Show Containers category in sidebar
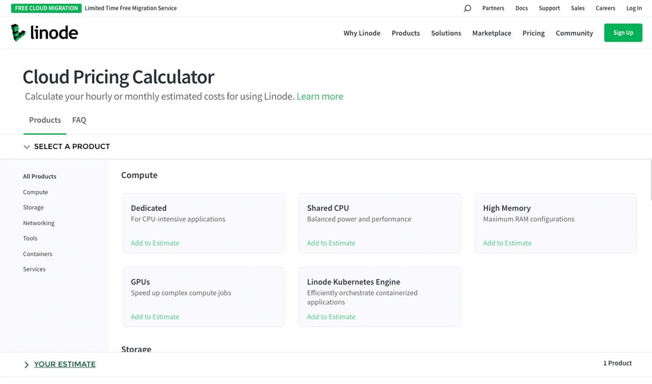Image resolution: width=652 pixels, height=384 pixels. [x=37, y=254]
